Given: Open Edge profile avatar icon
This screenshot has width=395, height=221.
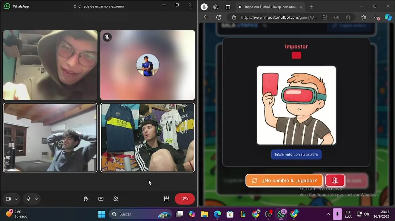Looking at the screenshot, I should point(204,7).
